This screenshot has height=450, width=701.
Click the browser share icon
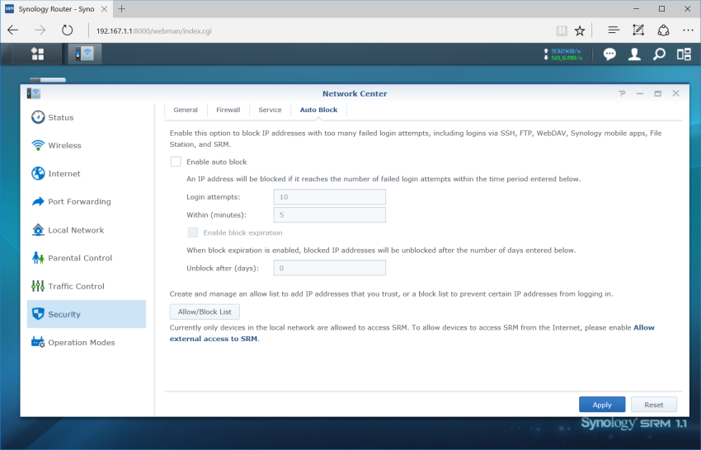coord(663,30)
